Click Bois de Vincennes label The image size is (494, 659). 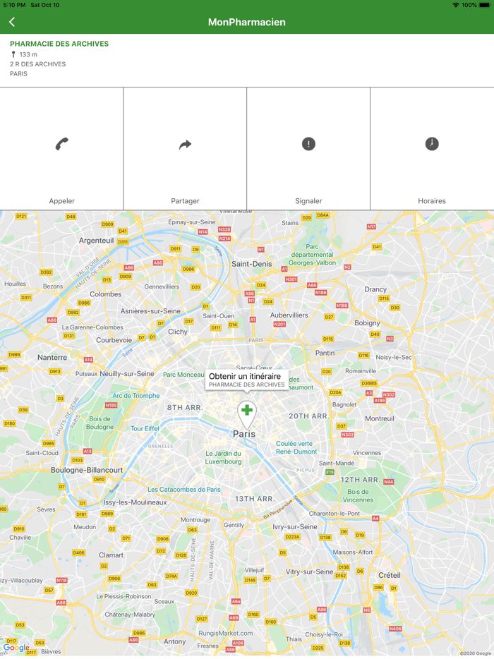(x=358, y=495)
